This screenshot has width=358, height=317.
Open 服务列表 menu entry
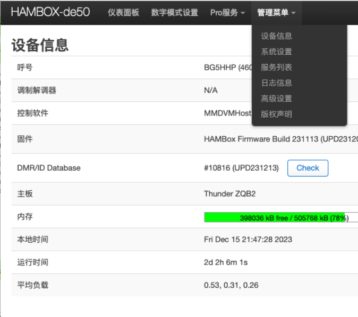tap(276, 67)
